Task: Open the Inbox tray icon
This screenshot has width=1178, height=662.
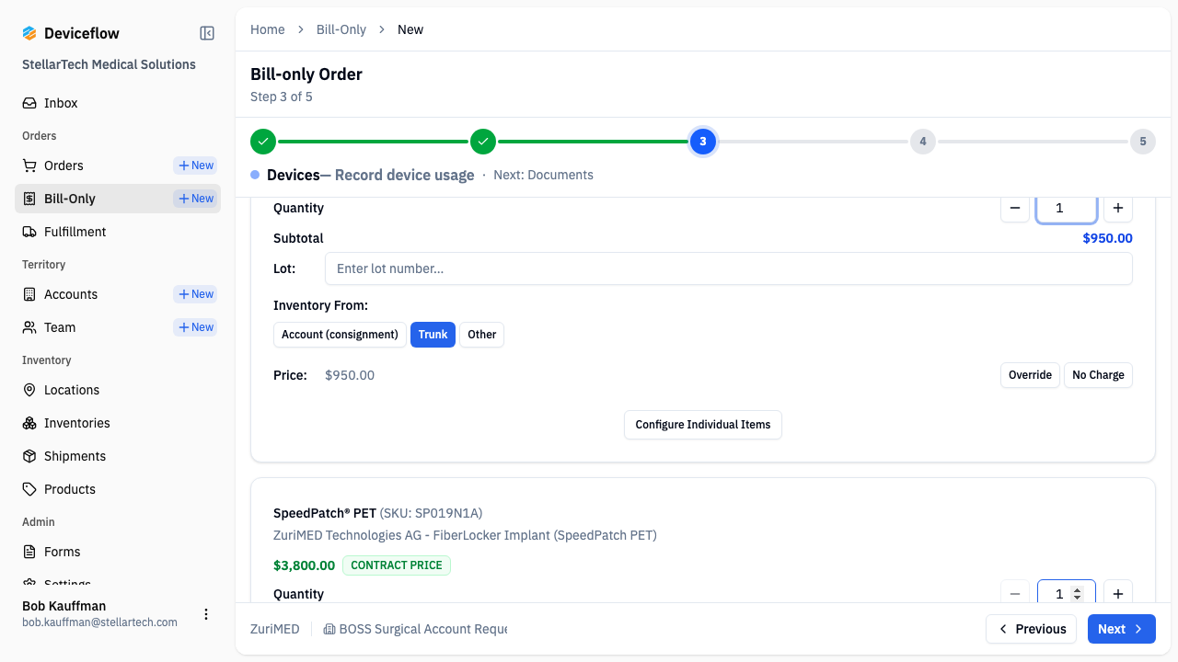Action: pos(29,103)
